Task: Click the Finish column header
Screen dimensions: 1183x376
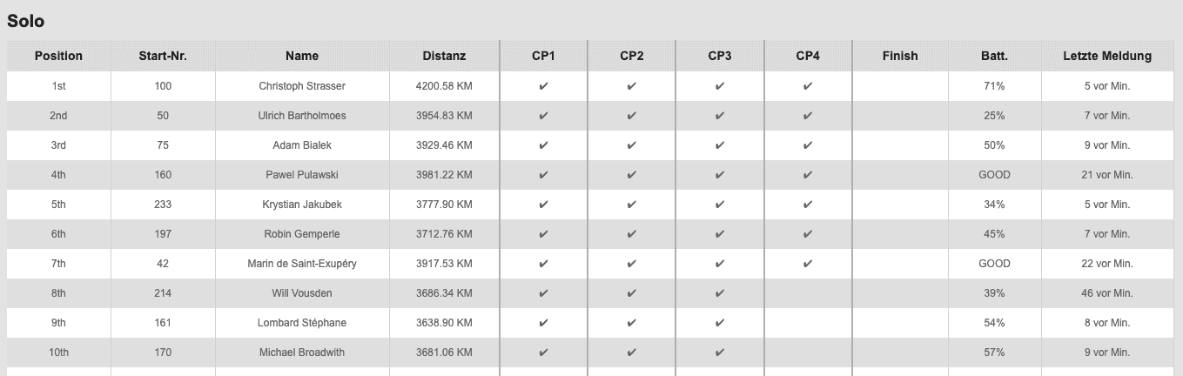Action: pyautogui.click(x=899, y=56)
